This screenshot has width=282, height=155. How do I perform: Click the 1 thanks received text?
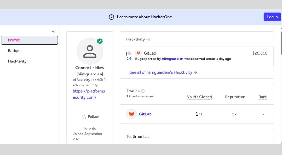pos(140,96)
